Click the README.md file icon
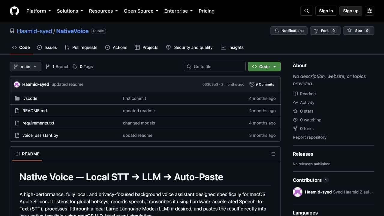Image resolution: width=384 pixels, height=216 pixels. click(17, 111)
